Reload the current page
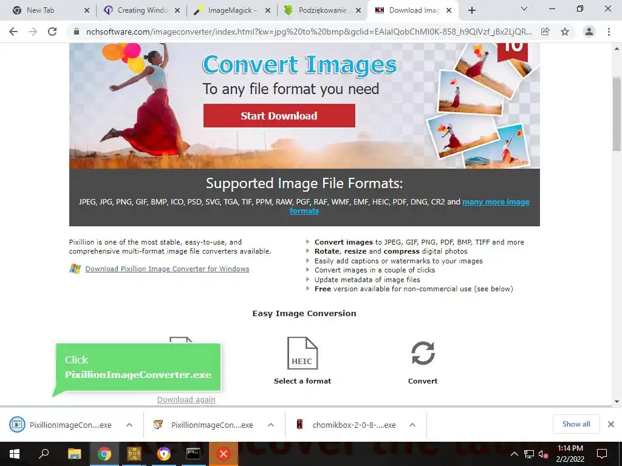Image resolution: width=622 pixels, height=466 pixels. pyautogui.click(x=52, y=32)
